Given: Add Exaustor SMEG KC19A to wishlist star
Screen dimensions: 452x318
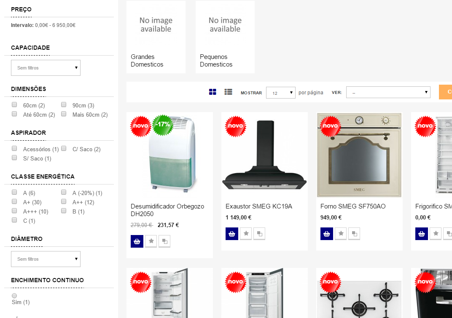Looking at the screenshot, I should pyautogui.click(x=246, y=234).
